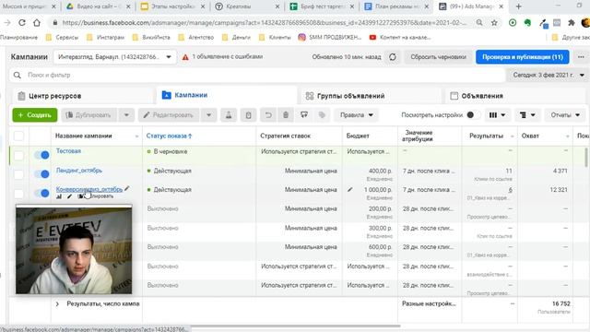Click the trash delete icon in toolbar

click(x=286, y=114)
